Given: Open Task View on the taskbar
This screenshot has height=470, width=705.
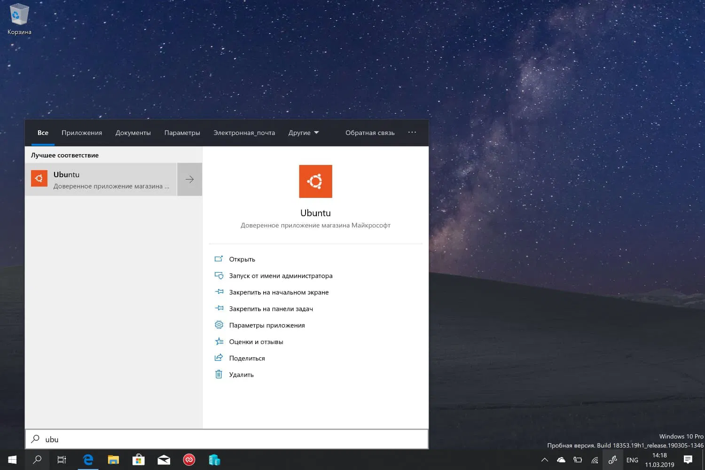Looking at the screenshot, I should (x=62, y=460).
